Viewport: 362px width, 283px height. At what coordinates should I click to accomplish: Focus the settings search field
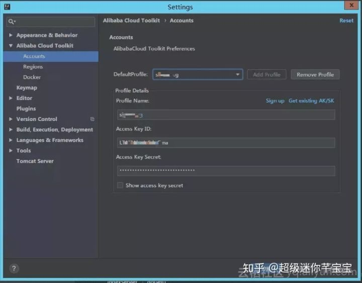coord(51,22)
